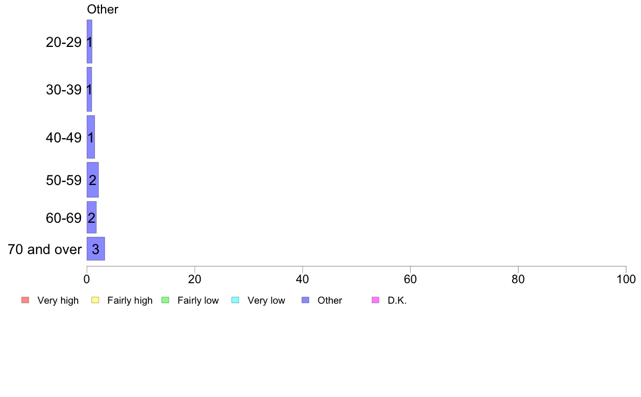Viewport: 641px width, 397px height.
Task: Select the 50-59 age group bar
Action: click(93, 180)
